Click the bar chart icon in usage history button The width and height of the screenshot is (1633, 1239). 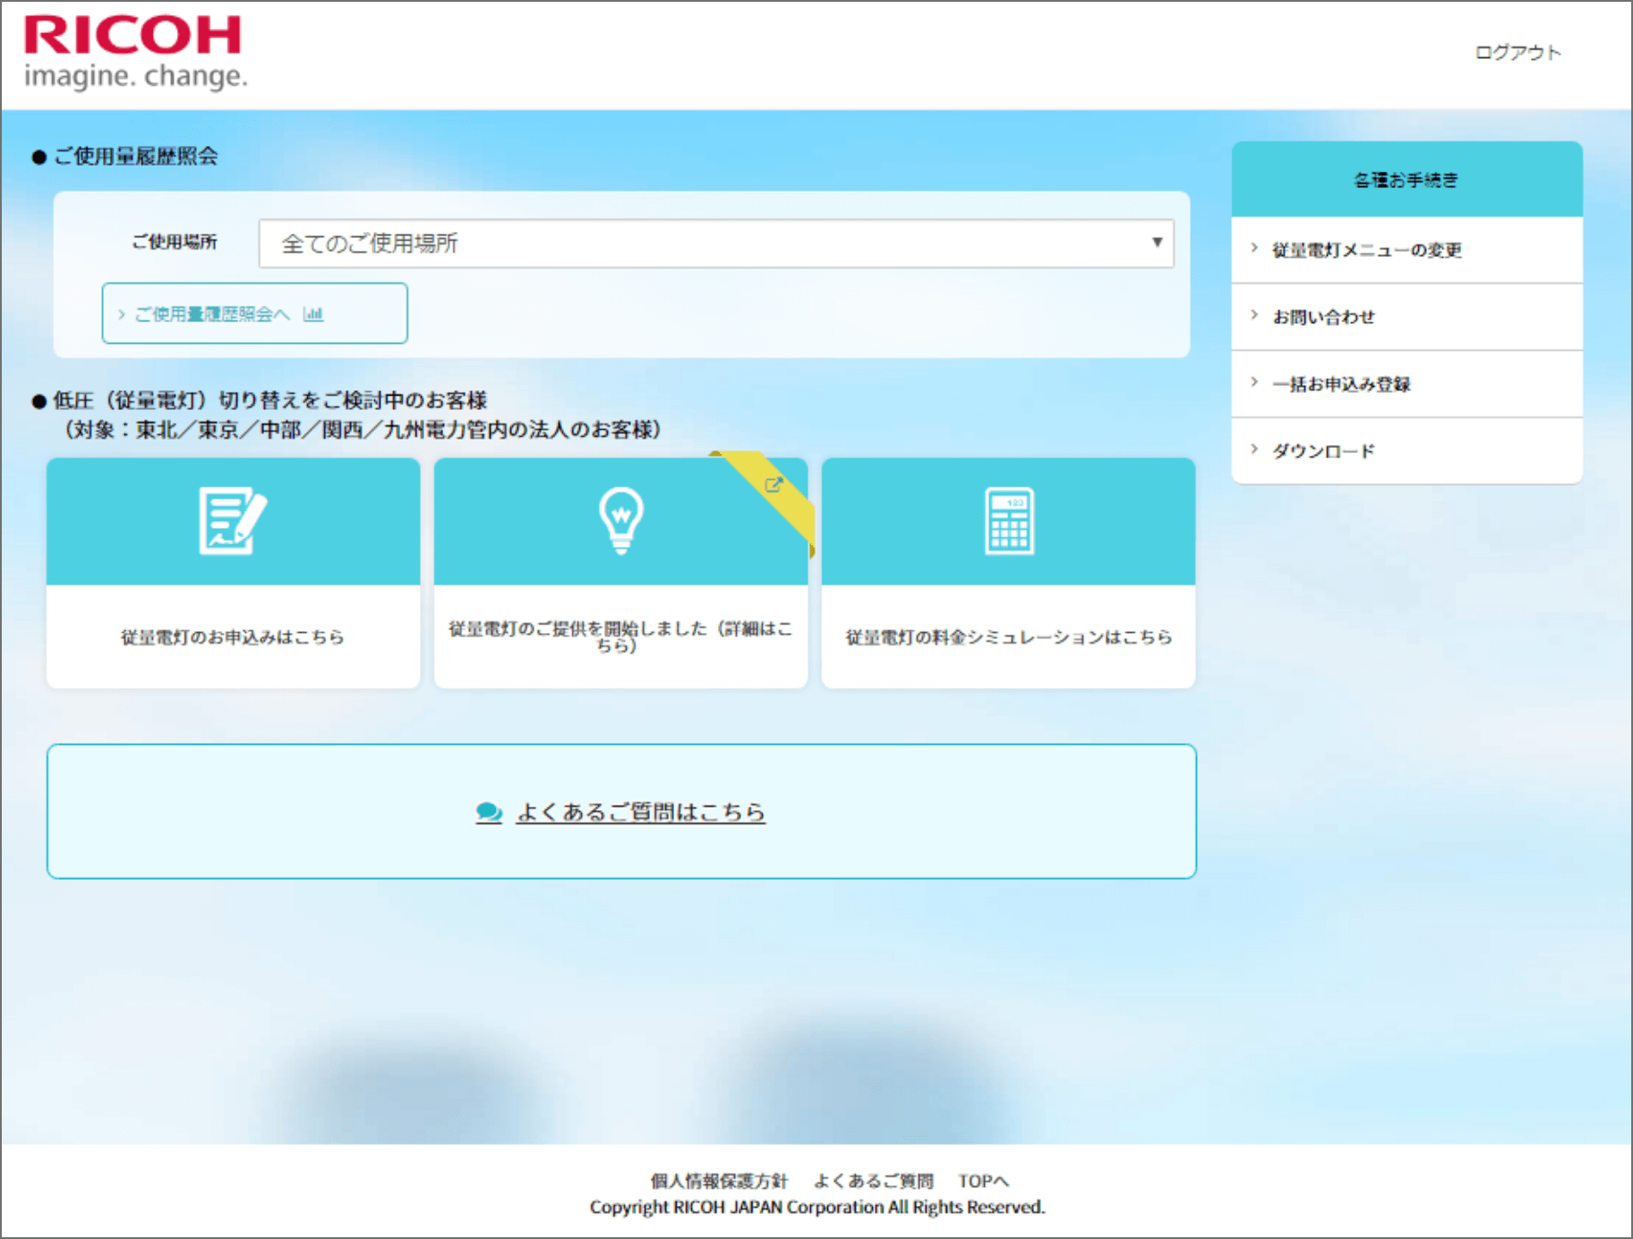pyautogui.click(x=313, y=314)
